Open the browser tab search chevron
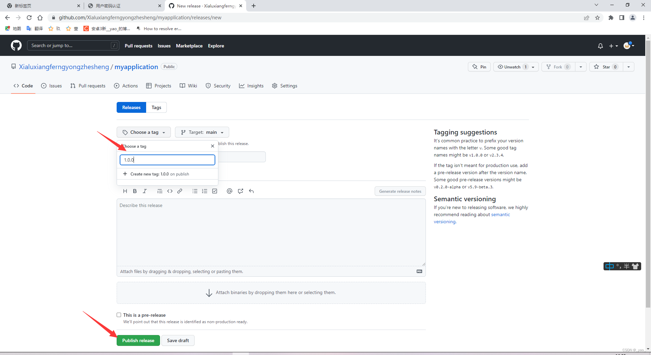This screenshot has width=651, height=355. click(596, 5)
